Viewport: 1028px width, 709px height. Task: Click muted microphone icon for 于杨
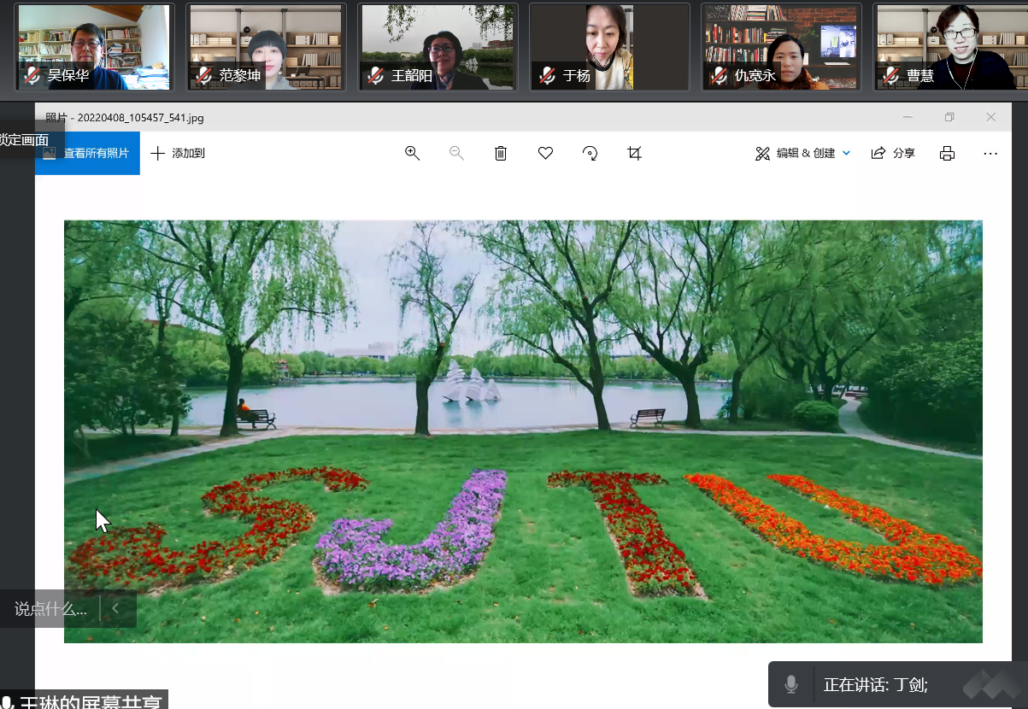pyautogui.click(x=547, y=76)
